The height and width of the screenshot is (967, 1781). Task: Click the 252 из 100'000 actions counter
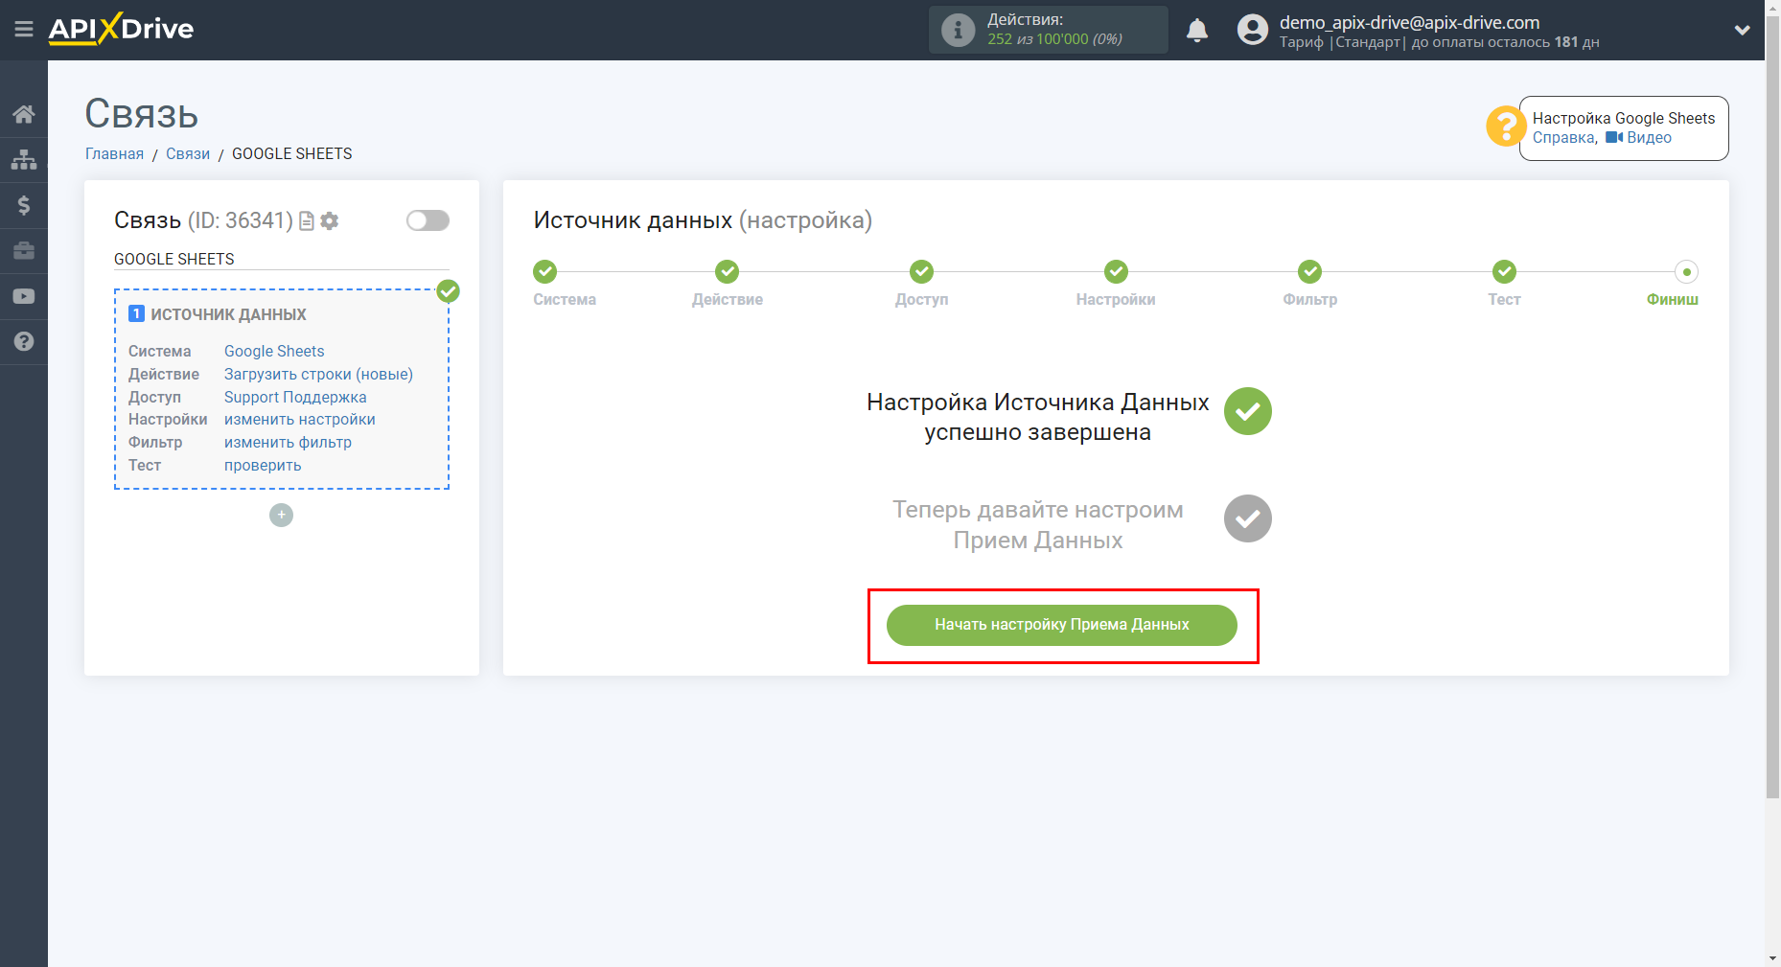(1054, 39)
